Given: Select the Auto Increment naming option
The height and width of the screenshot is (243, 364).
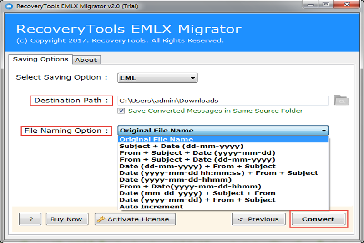Looking at the screenshot, I should click(223, 207).
